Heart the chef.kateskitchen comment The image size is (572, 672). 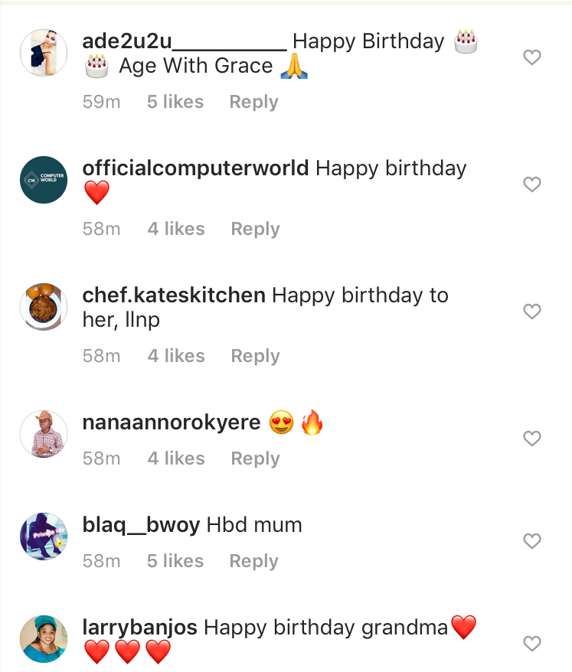531,312
